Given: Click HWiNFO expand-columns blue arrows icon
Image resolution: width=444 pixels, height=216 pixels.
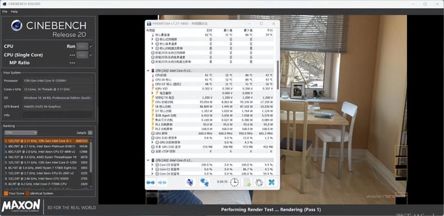Looking at the screenshot, I should [151, 183].
